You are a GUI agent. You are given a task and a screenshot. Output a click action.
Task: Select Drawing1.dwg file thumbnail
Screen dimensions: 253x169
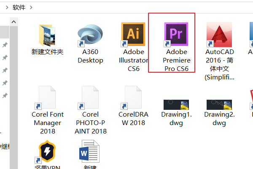176,105
